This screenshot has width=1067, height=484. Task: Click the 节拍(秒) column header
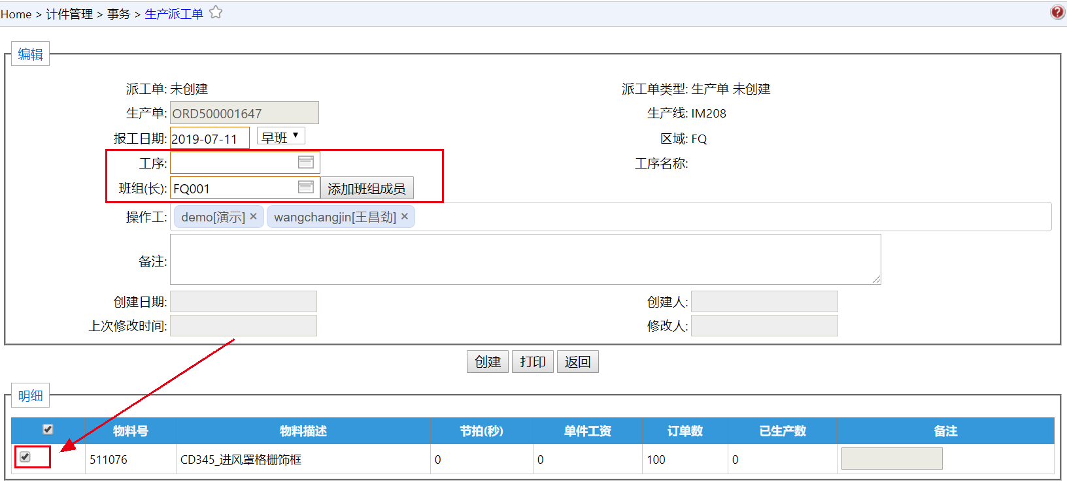point(482,431)
